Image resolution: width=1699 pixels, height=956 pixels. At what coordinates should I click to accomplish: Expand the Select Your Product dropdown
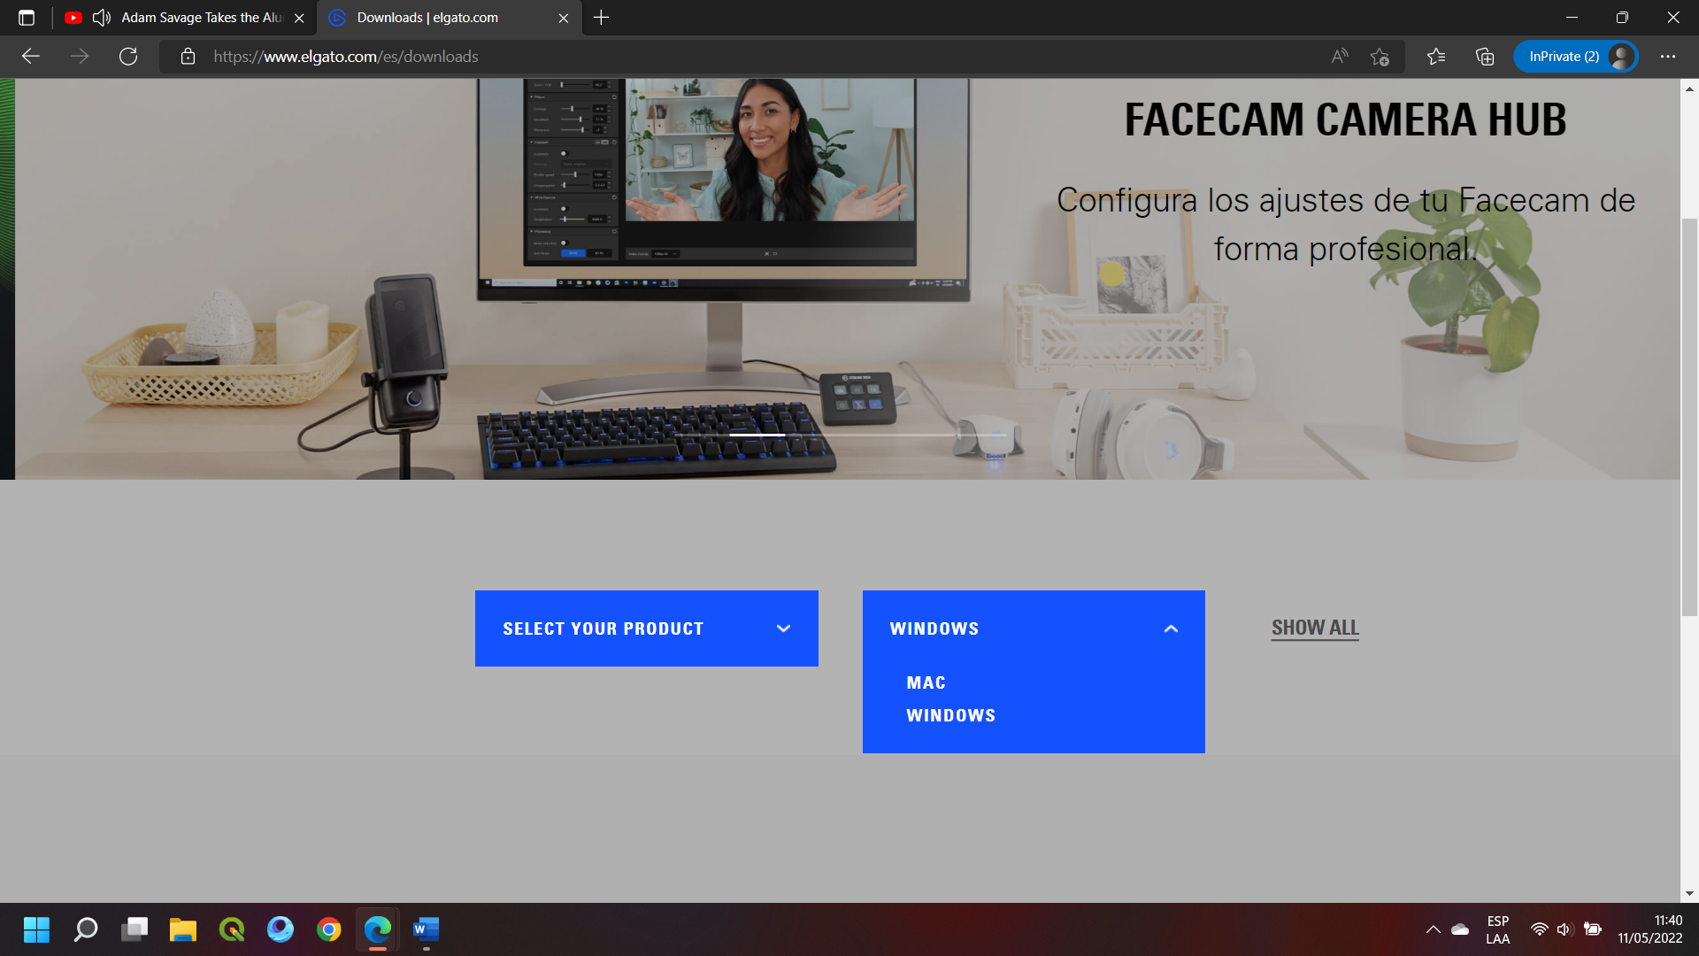click(646, 628)
